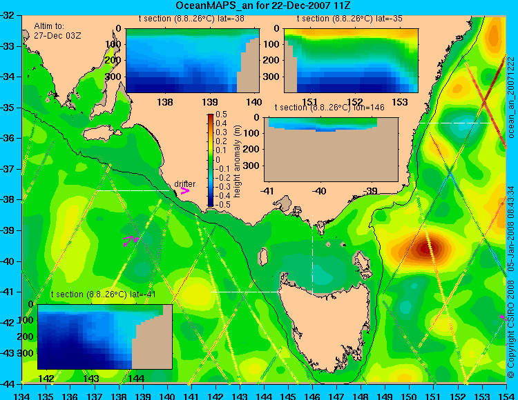Click the blue low anomaly near 153E, 35.5S
The height and width of the screenshot is (400, 518).
click(465, 125)
